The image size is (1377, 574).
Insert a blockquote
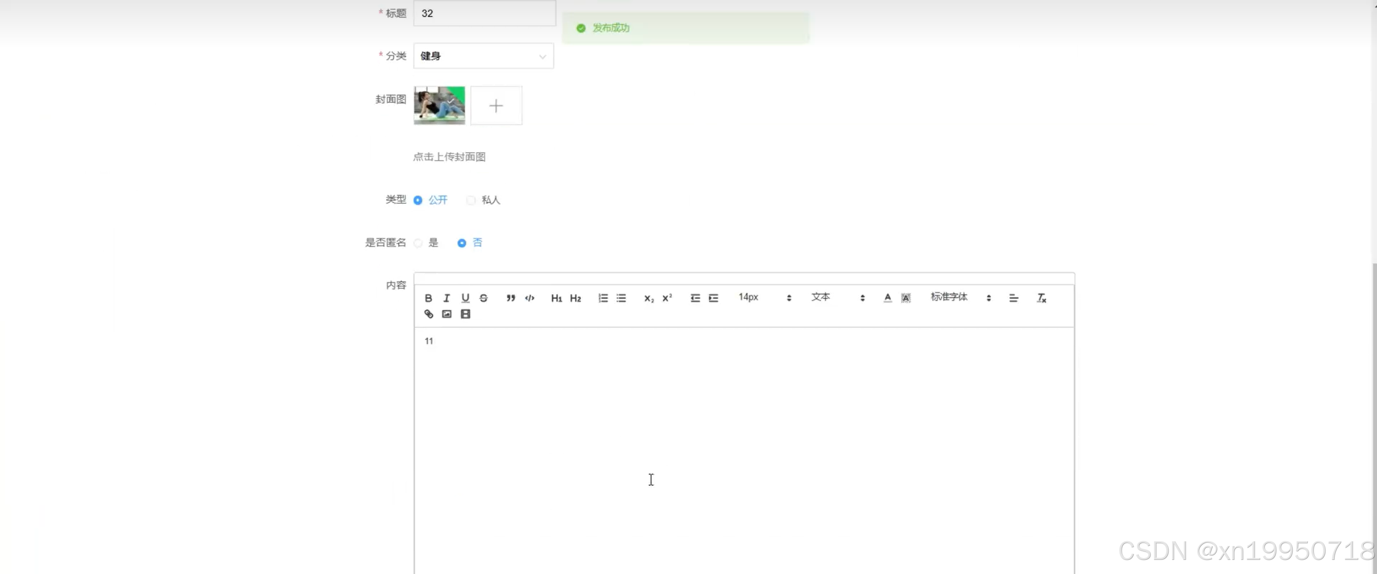point(511,298)
